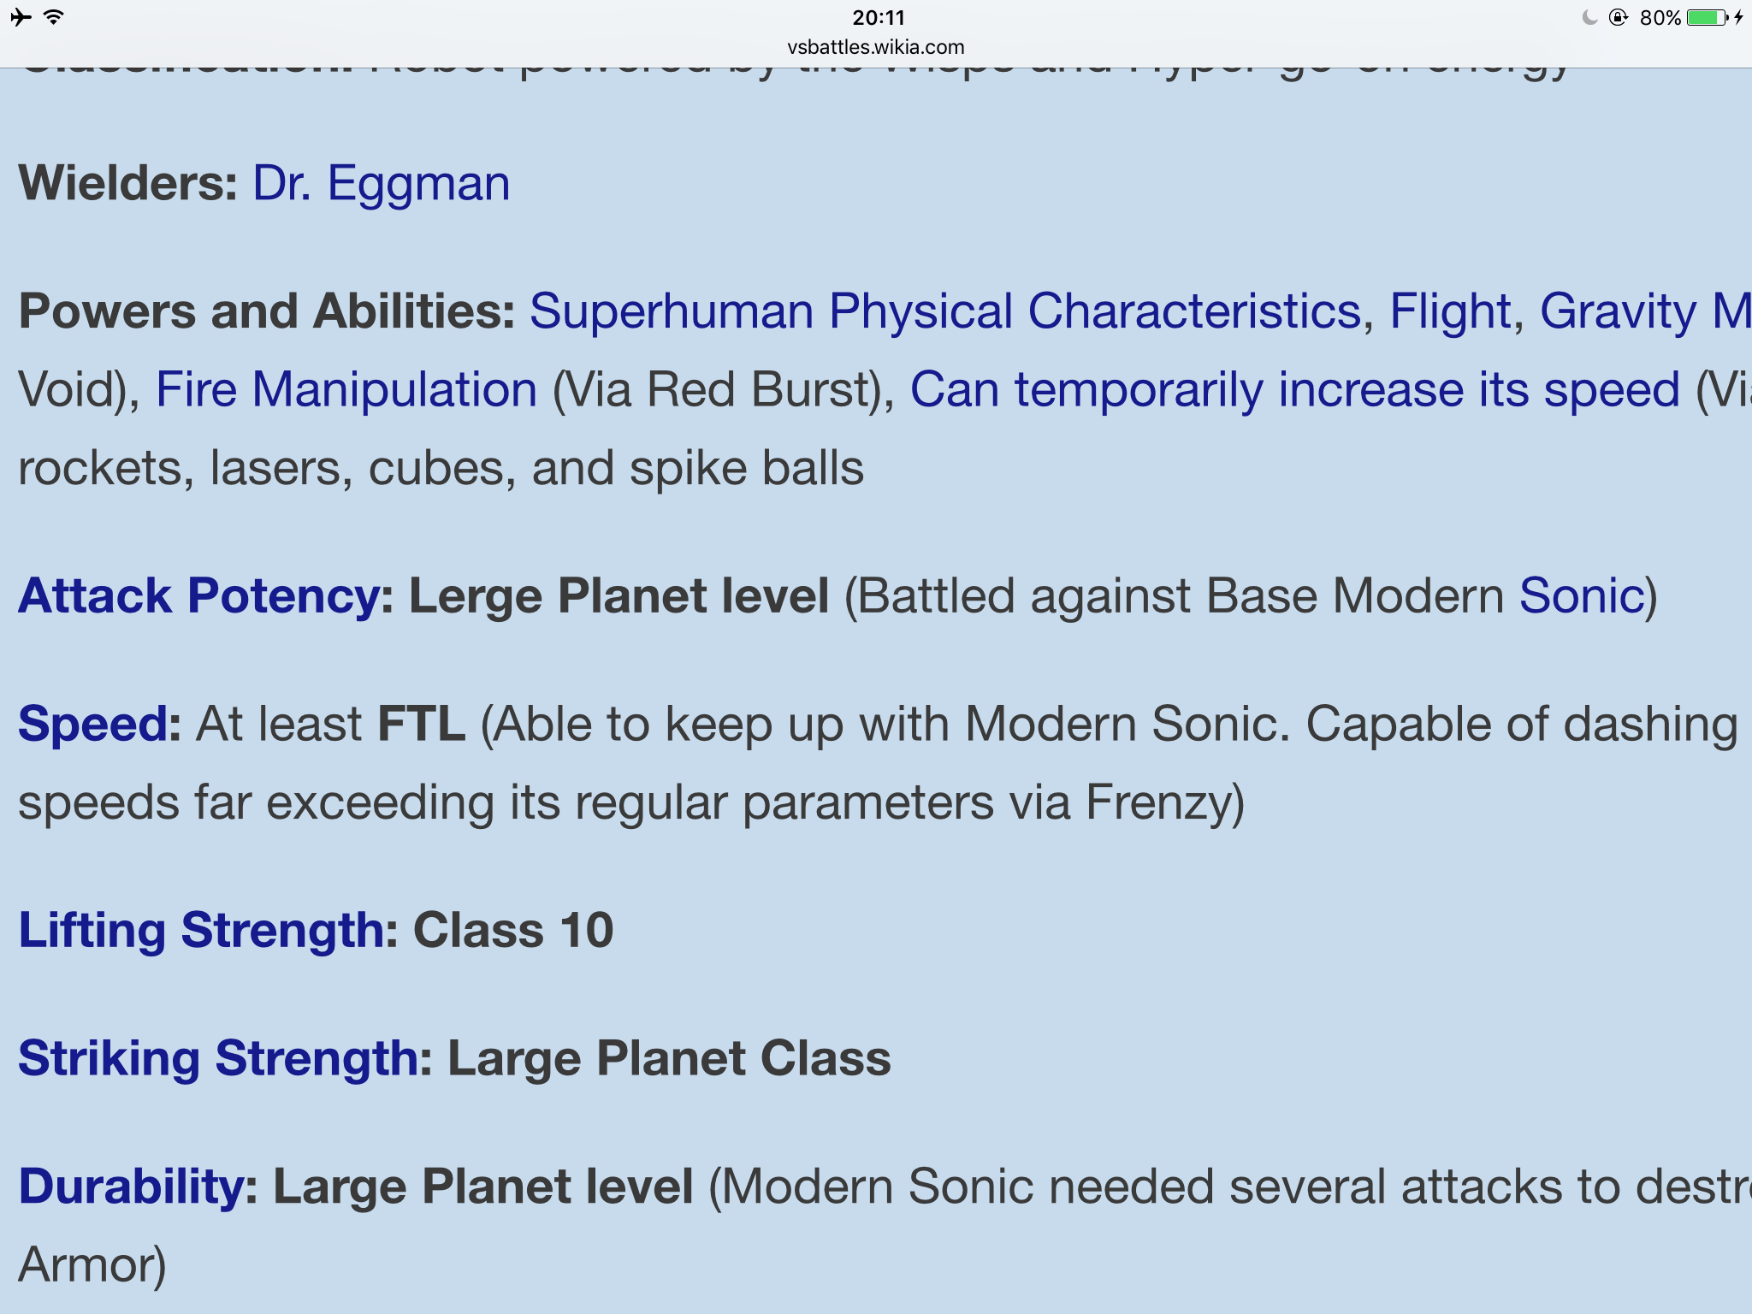Open the Durability heading link
This screenshot has width=1752, height=1314.
click(131, 1187)
